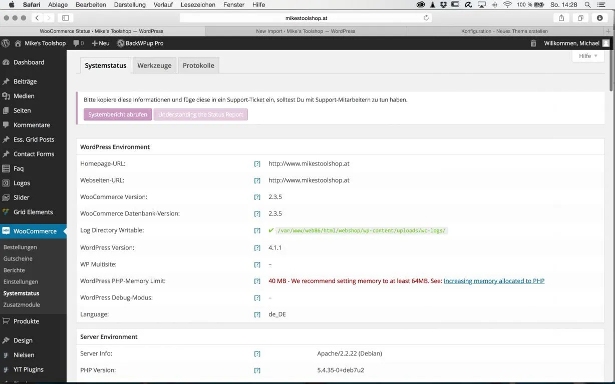Reload the page with the refresh icon
615x384 pixels.
[x=426, y=17]
